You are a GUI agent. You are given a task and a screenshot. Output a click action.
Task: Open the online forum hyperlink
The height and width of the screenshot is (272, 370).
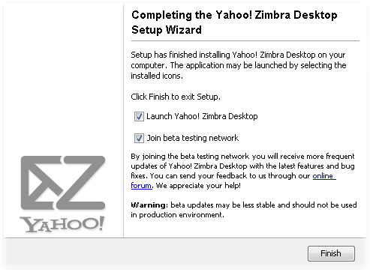click(233, 181)
